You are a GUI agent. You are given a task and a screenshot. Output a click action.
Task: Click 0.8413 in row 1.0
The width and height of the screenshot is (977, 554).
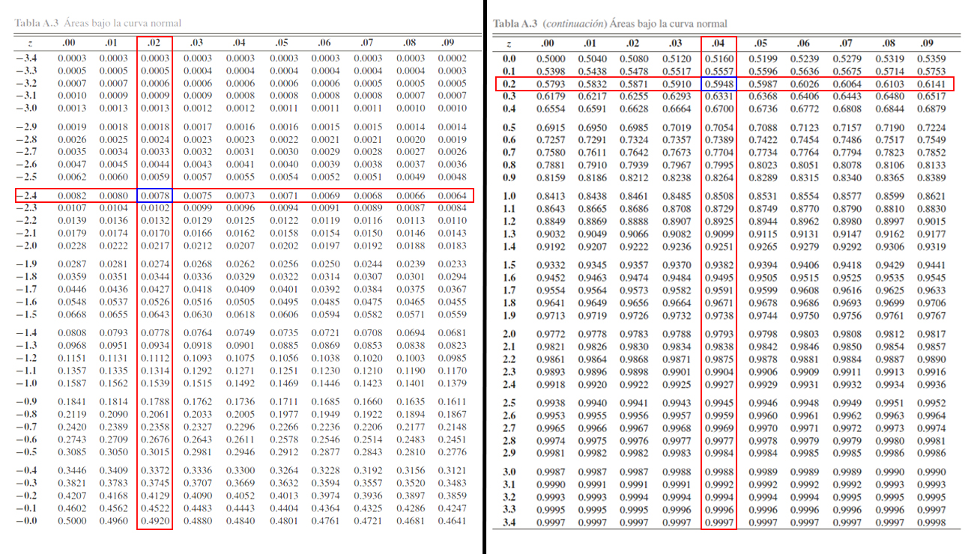[551, 196]
